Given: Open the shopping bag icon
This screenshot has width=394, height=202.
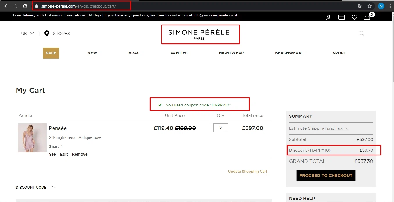Looking at the screenshot, I should (367, 17).
